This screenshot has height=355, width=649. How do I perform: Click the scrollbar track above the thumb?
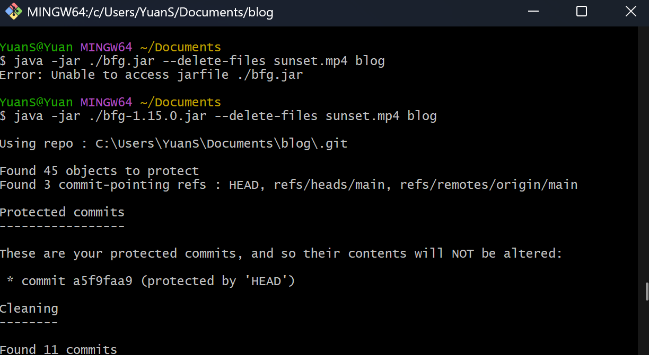tap(646, 159)
